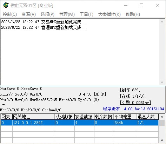Click the MonG0/0/0 MonP0/0/0 status line
Viewport: 166px width, 144px height.
(x=31, y=110)
